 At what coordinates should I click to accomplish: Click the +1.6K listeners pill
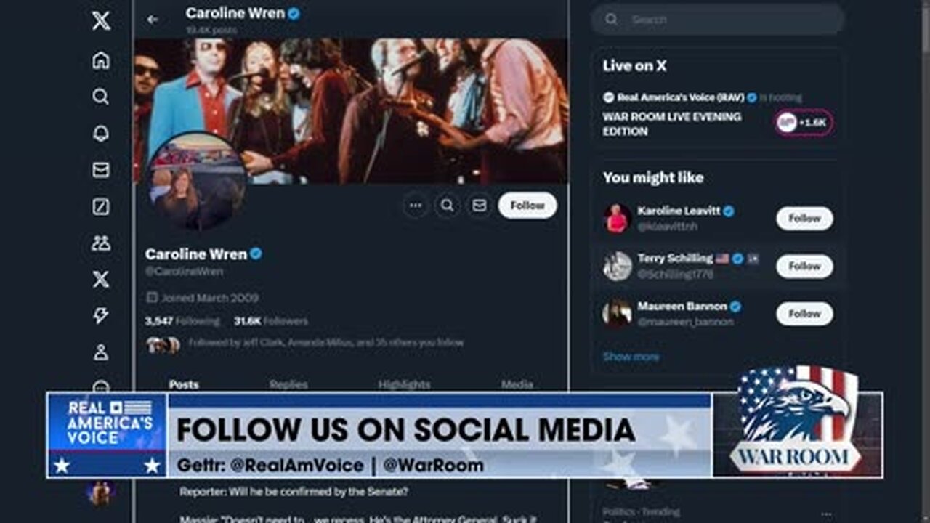coord(804,123)
